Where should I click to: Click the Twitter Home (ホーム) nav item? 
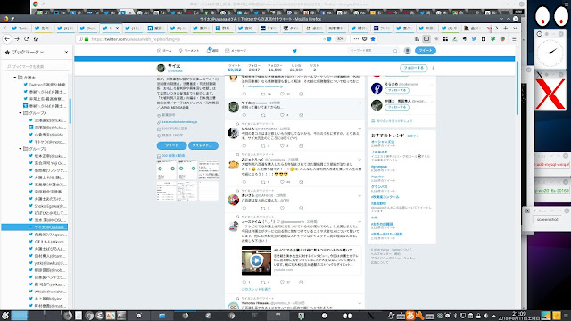point(164,51)
